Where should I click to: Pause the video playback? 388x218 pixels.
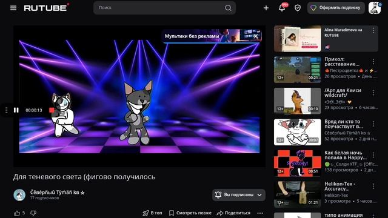click(x=16, y=110)
